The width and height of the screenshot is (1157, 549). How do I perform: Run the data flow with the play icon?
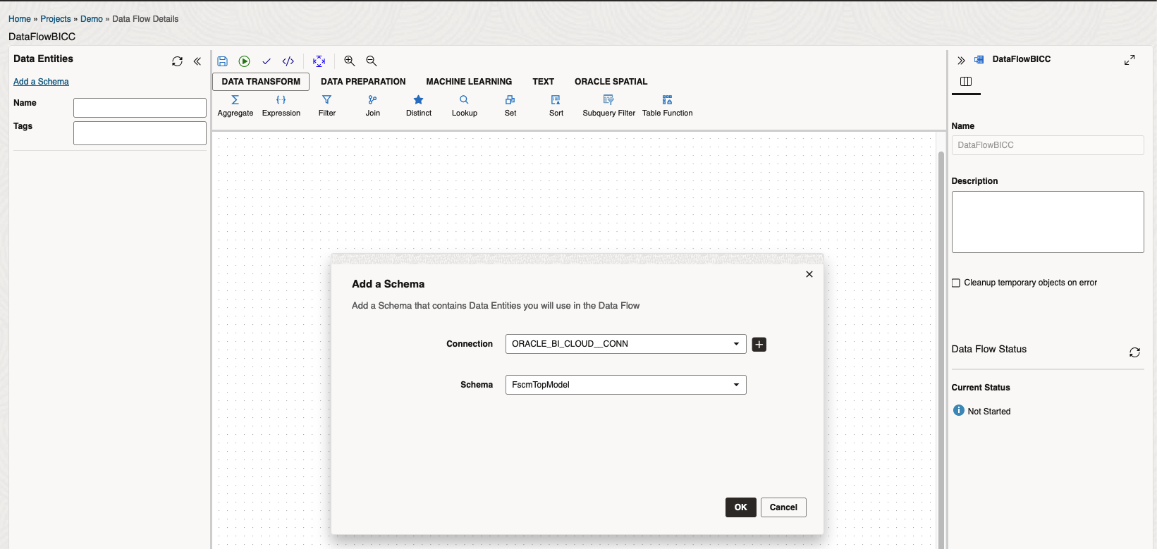pyautogui.click(x=244, y=61)
